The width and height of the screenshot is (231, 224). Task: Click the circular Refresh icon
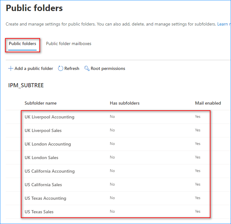coord(60,68)
